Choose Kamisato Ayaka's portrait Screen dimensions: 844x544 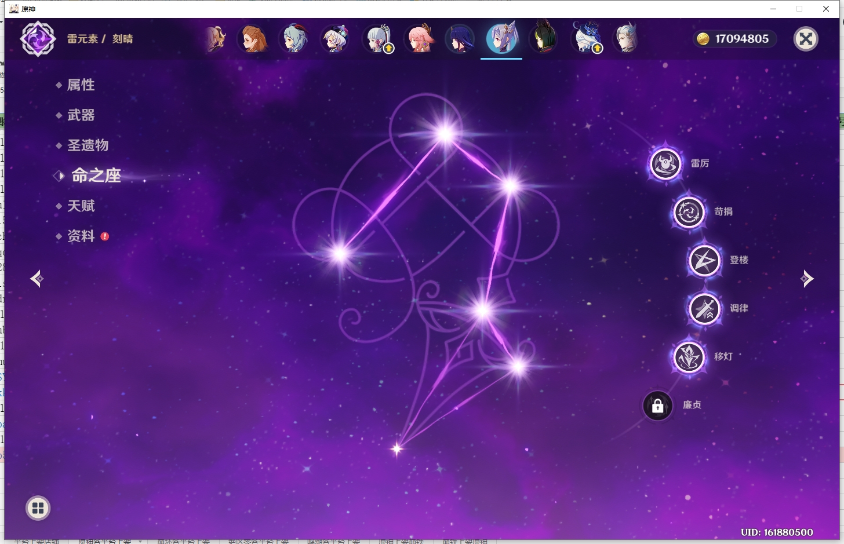click(x=378, y=39)
